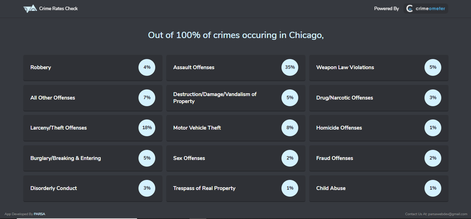471x219 pixels.
Task: Click the Crime Rates Check title text
Action: [58, 8]
